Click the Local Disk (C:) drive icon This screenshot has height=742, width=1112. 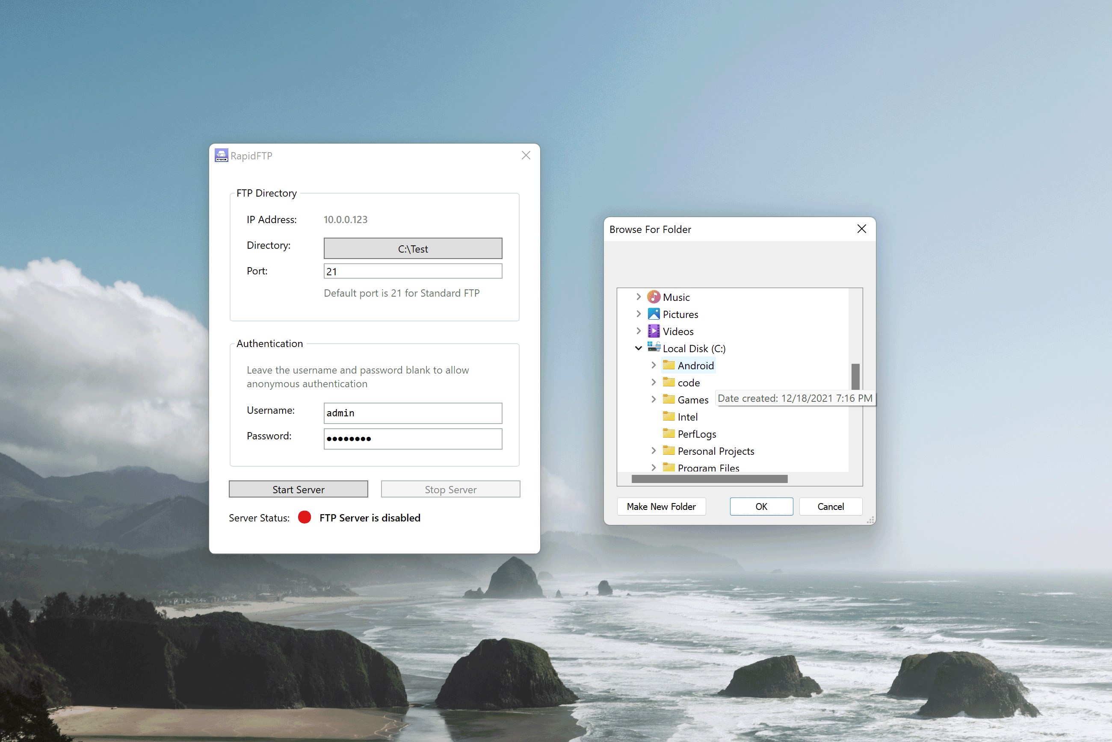pyautogui.click(x=653, y=347)
